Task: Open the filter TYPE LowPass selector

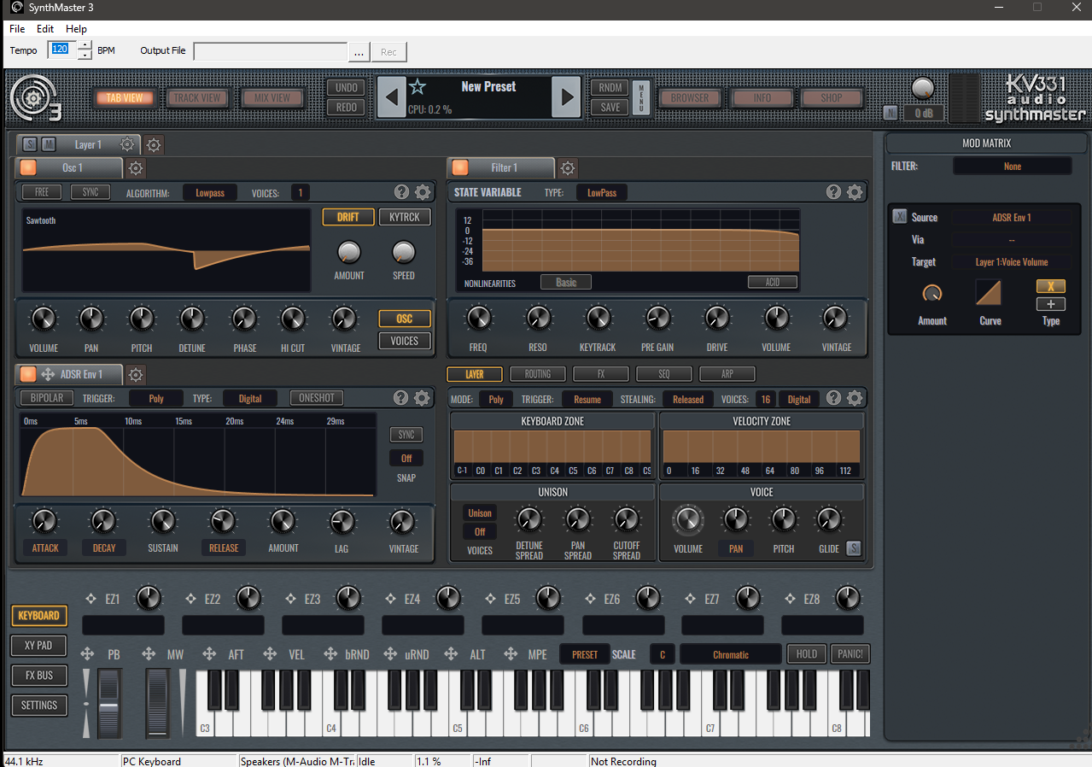Action: pyautogui.click(x=601, y=192)
